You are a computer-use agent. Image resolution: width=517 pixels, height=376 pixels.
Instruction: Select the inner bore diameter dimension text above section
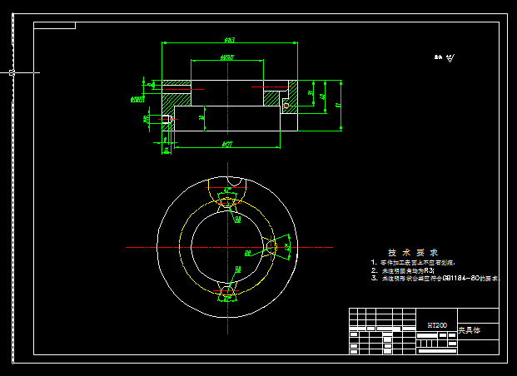pyautogui.click(x=226, y=57)
